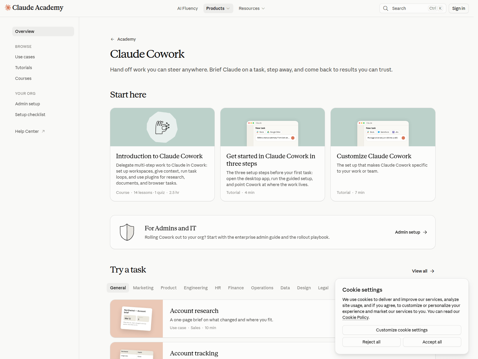Select the Data tab
Image resolution: width=478 pixels, height=359 pixels.
coord(285,288)
